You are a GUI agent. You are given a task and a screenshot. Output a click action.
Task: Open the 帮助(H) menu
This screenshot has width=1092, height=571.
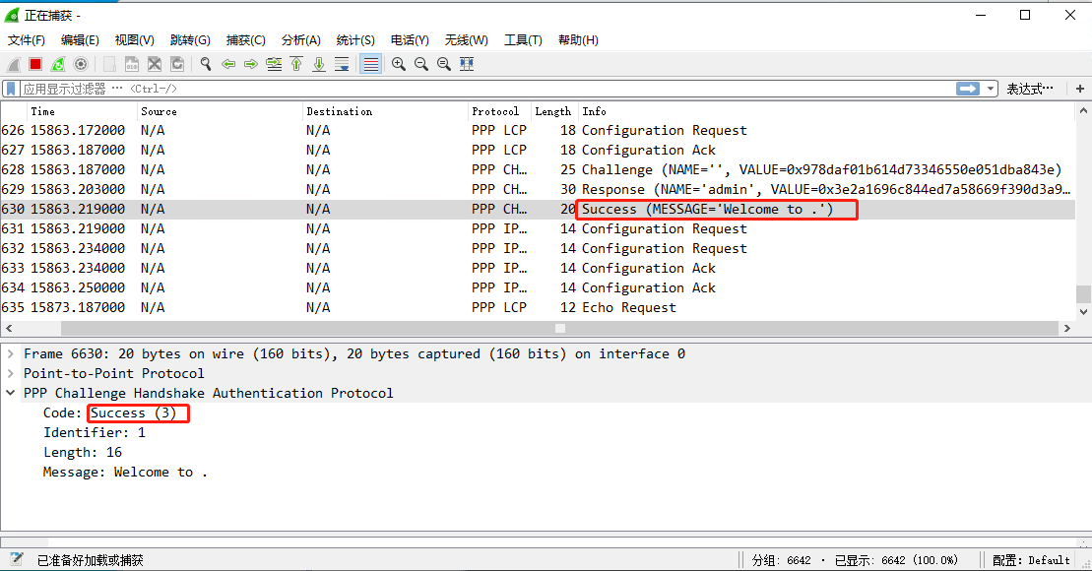(578, 40)
